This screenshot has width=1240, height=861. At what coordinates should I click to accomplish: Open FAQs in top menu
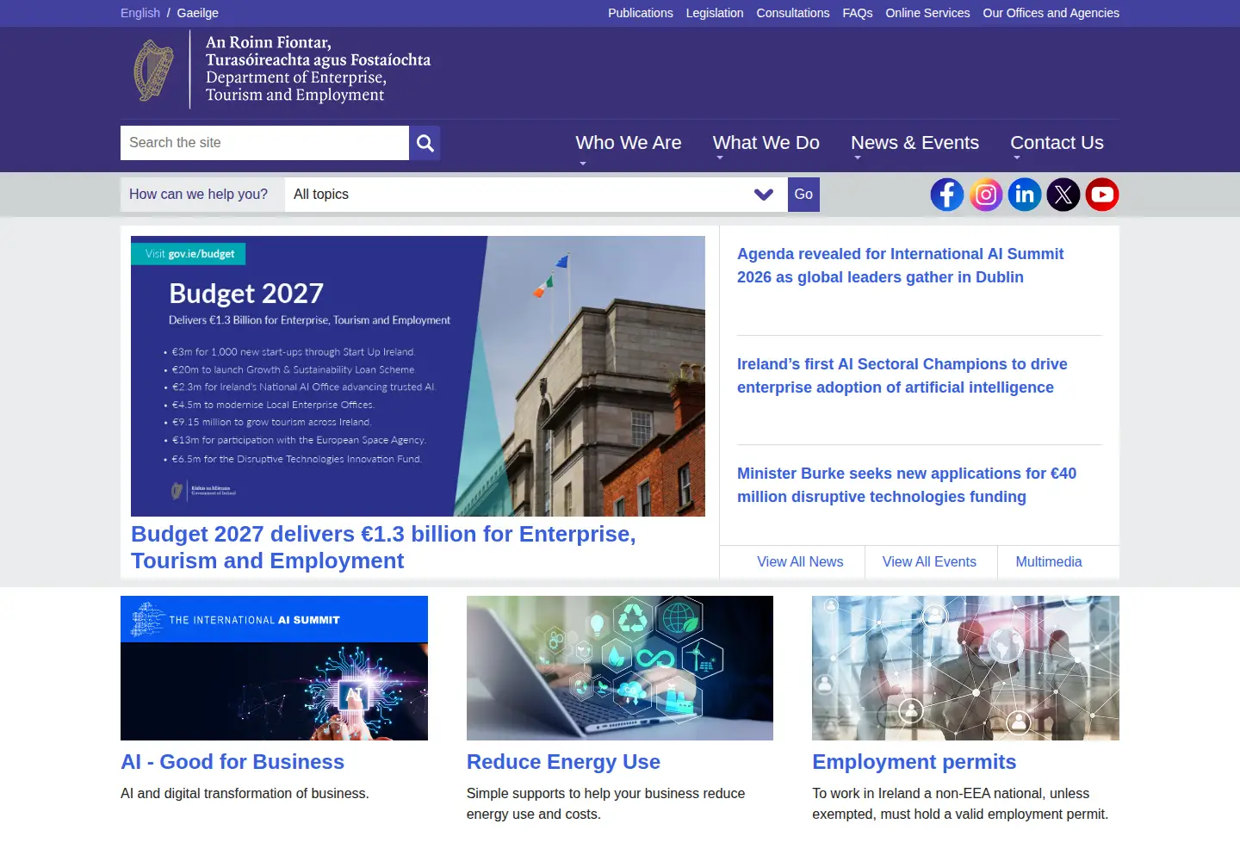tap(858, 13)
